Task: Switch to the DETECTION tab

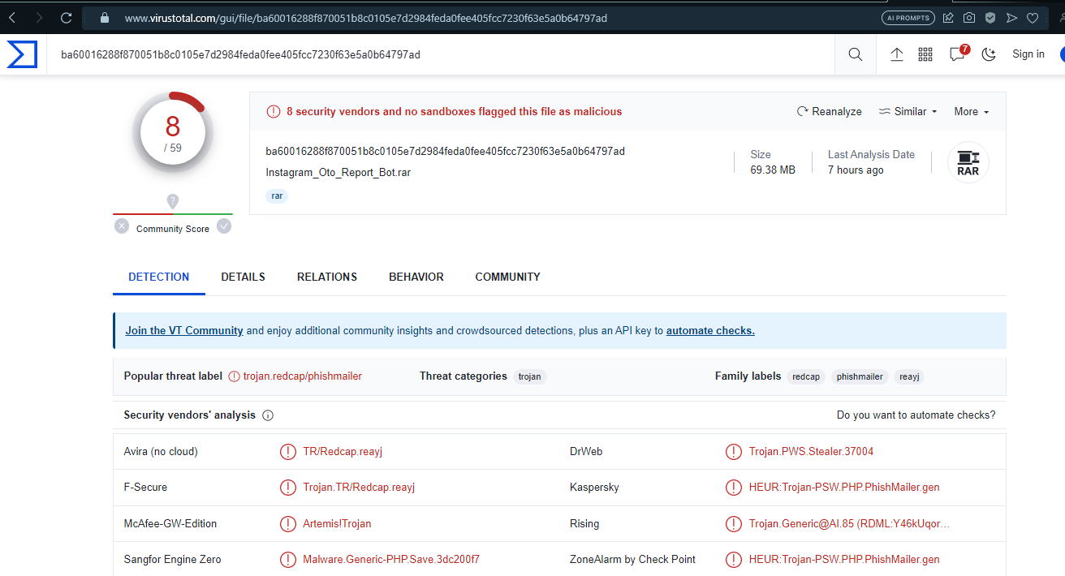Action: coord(159,277)
